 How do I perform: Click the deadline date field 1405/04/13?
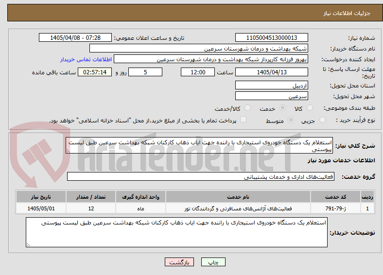[x=272, y=72]
